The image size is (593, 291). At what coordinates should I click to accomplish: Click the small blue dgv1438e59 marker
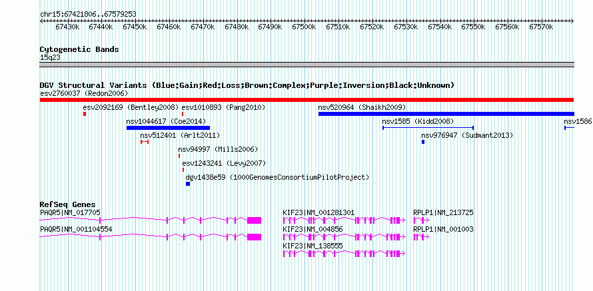188,184
